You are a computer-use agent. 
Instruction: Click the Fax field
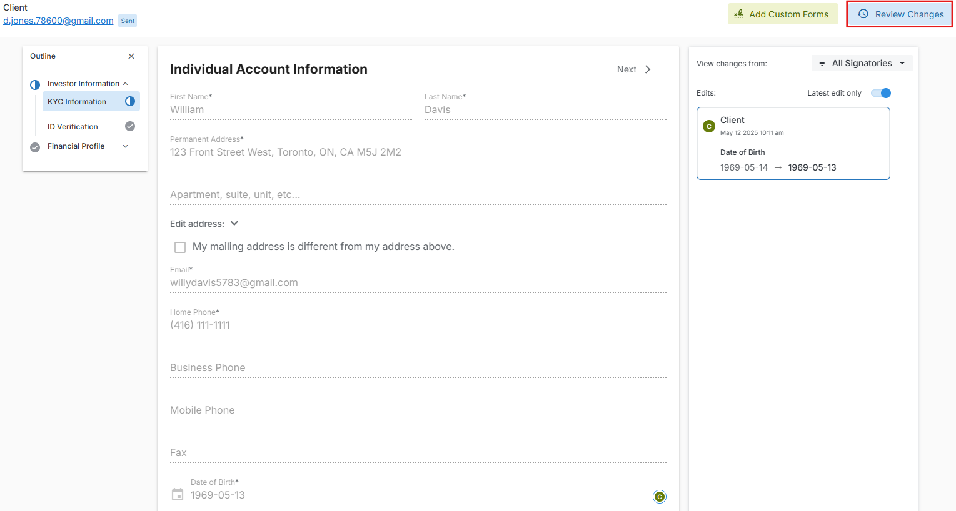click(418, 453)
